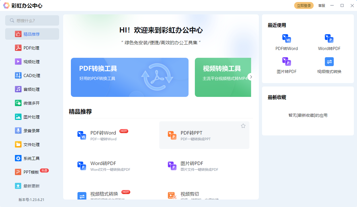Open CAD处理 icon in sidebar
Image resolution: width=357 pixels, height=207 pixels.
(18, 75)
